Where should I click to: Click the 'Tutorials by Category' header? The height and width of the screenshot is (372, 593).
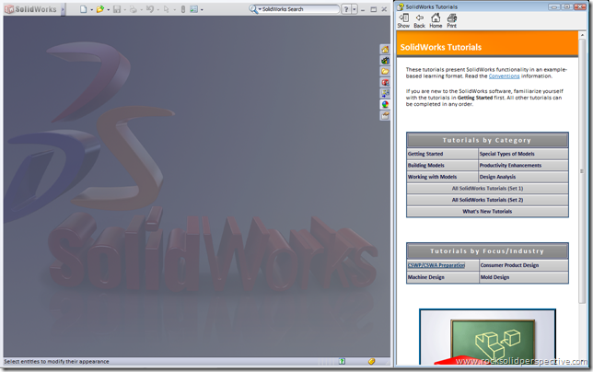click(x=487, y=140)
